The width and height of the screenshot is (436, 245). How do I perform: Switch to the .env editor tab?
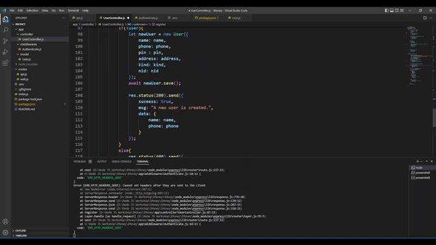click(174, 18)
